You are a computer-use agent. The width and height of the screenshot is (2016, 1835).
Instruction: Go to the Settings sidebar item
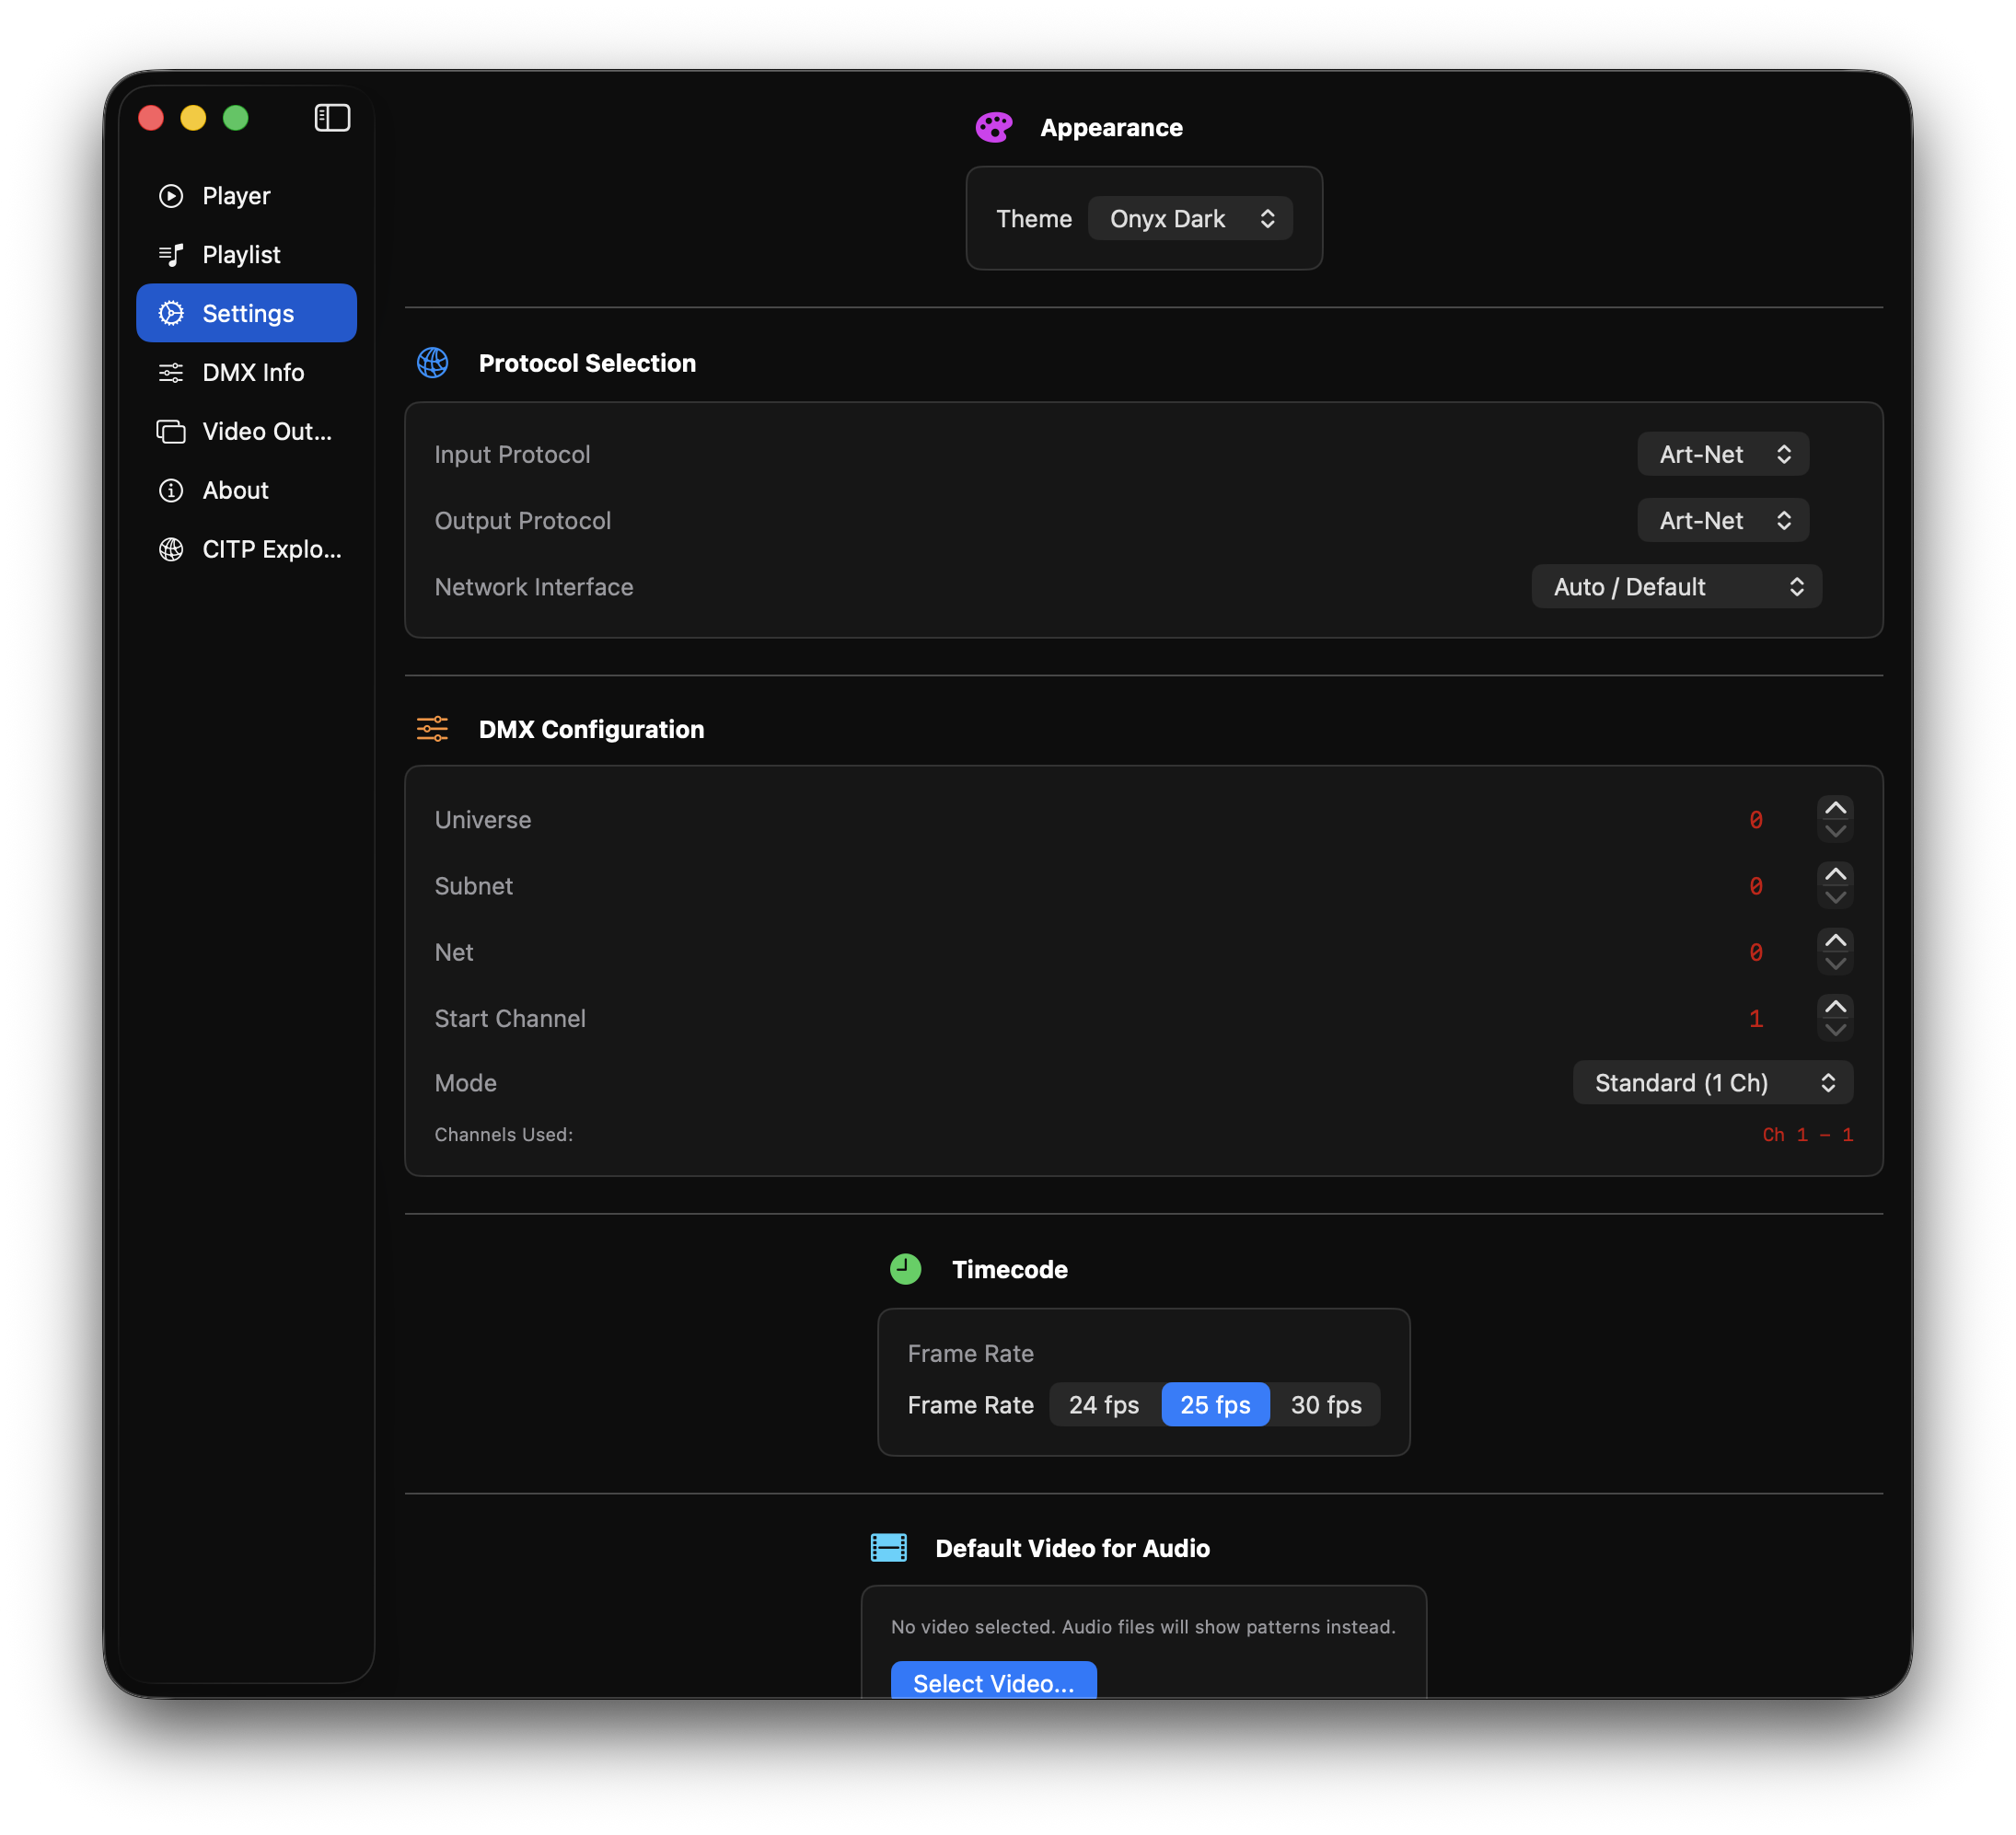click(x=247, y=314)
